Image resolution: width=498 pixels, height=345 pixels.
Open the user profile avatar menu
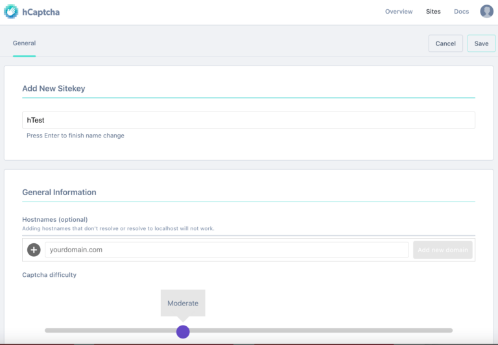(486, 12)
